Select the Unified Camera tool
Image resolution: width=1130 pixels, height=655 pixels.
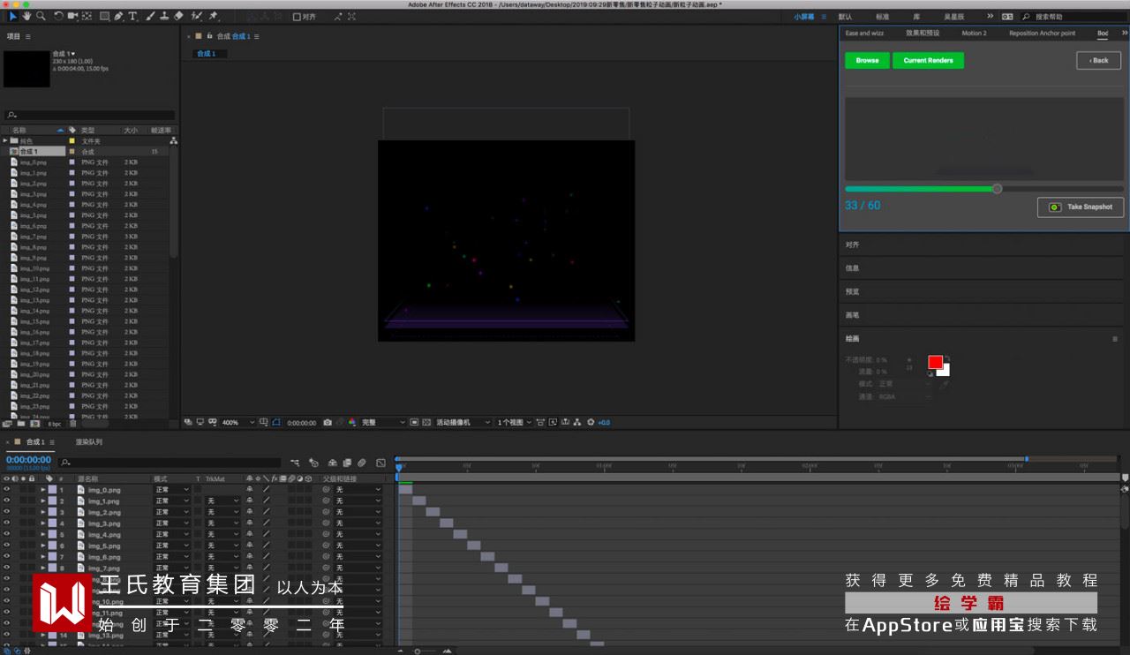tap(72, 16)
